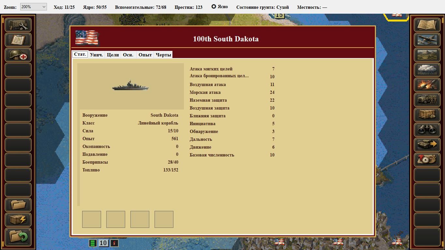Image resolution: width=445 pixels, height=250 pixels.
Task: Click the mountain terrain icon
Action: (427, 55)
